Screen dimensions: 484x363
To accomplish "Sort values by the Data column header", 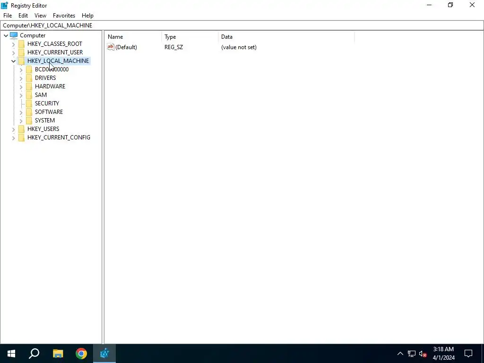I will coord(286,37).
